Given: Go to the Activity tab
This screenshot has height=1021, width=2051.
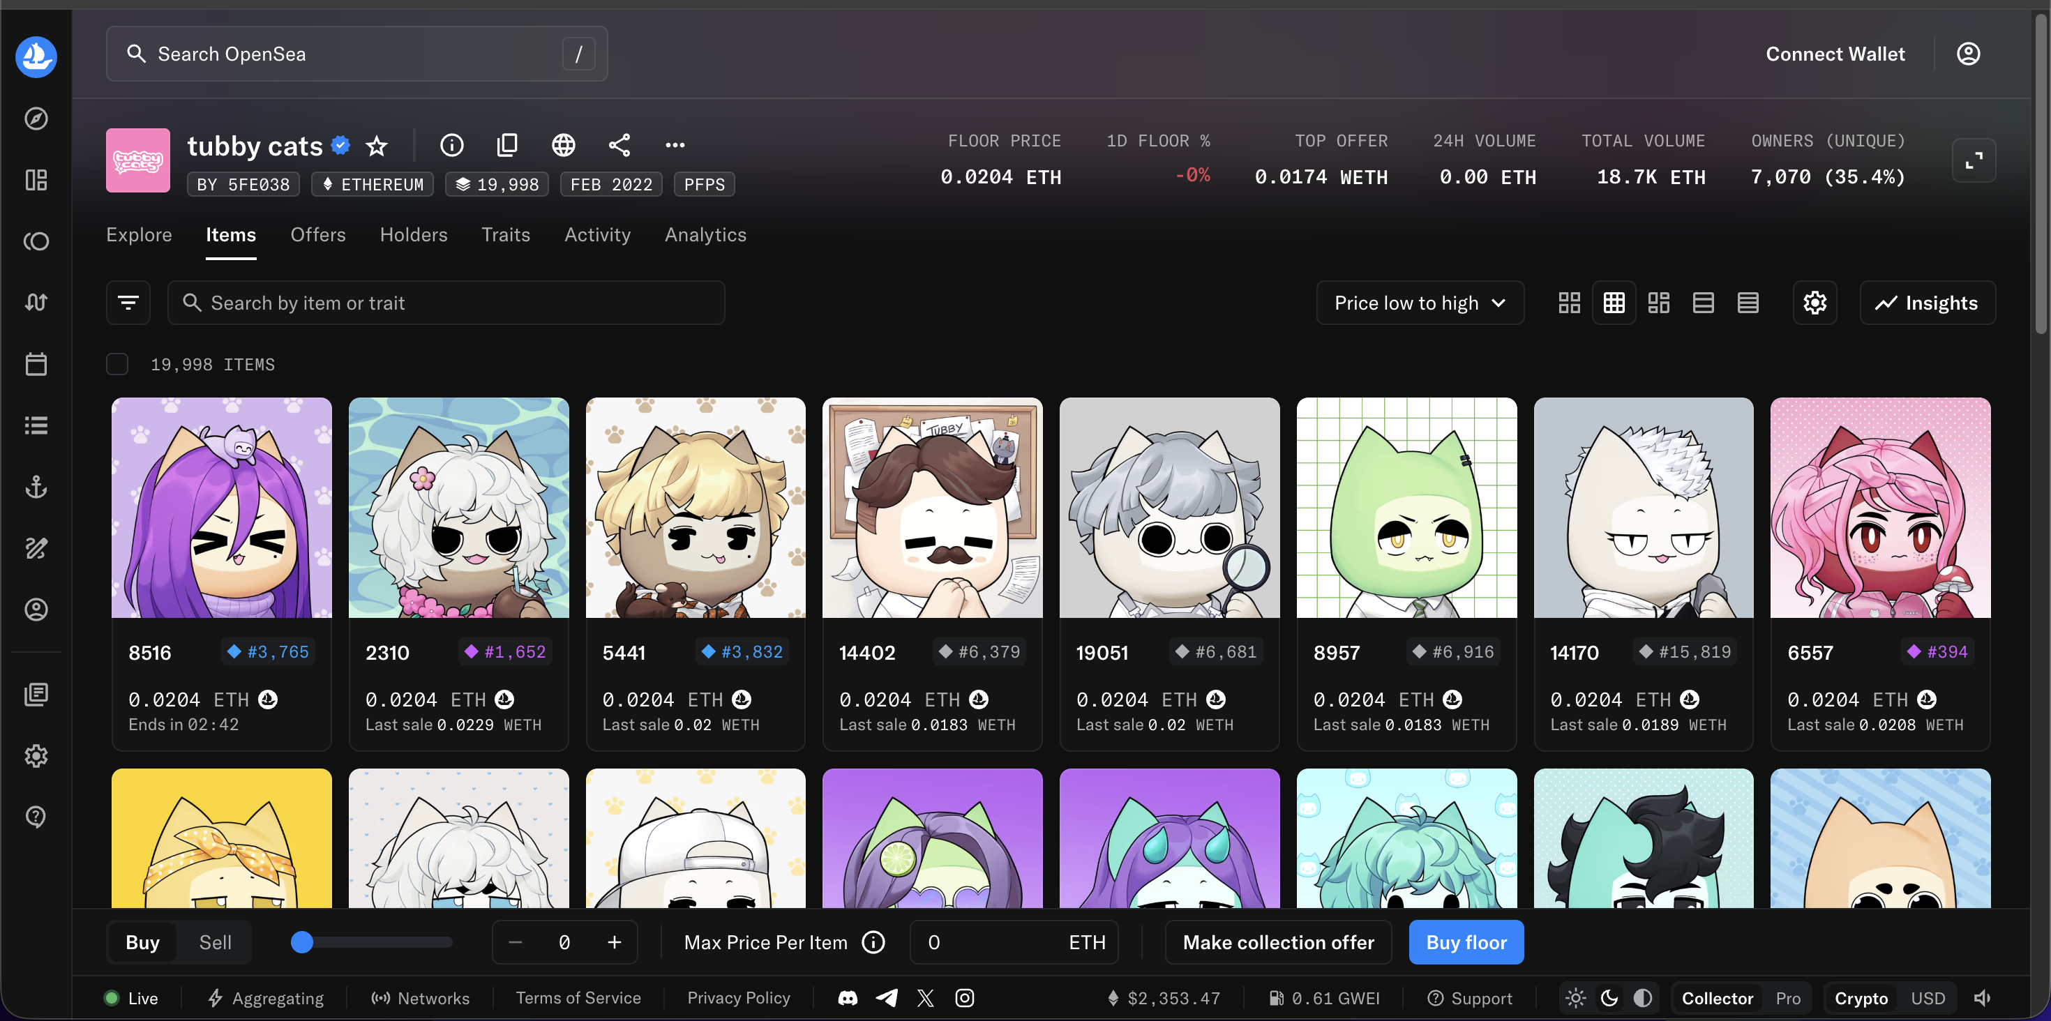Looking at the screenshot, I should click(x=597, y=235).
